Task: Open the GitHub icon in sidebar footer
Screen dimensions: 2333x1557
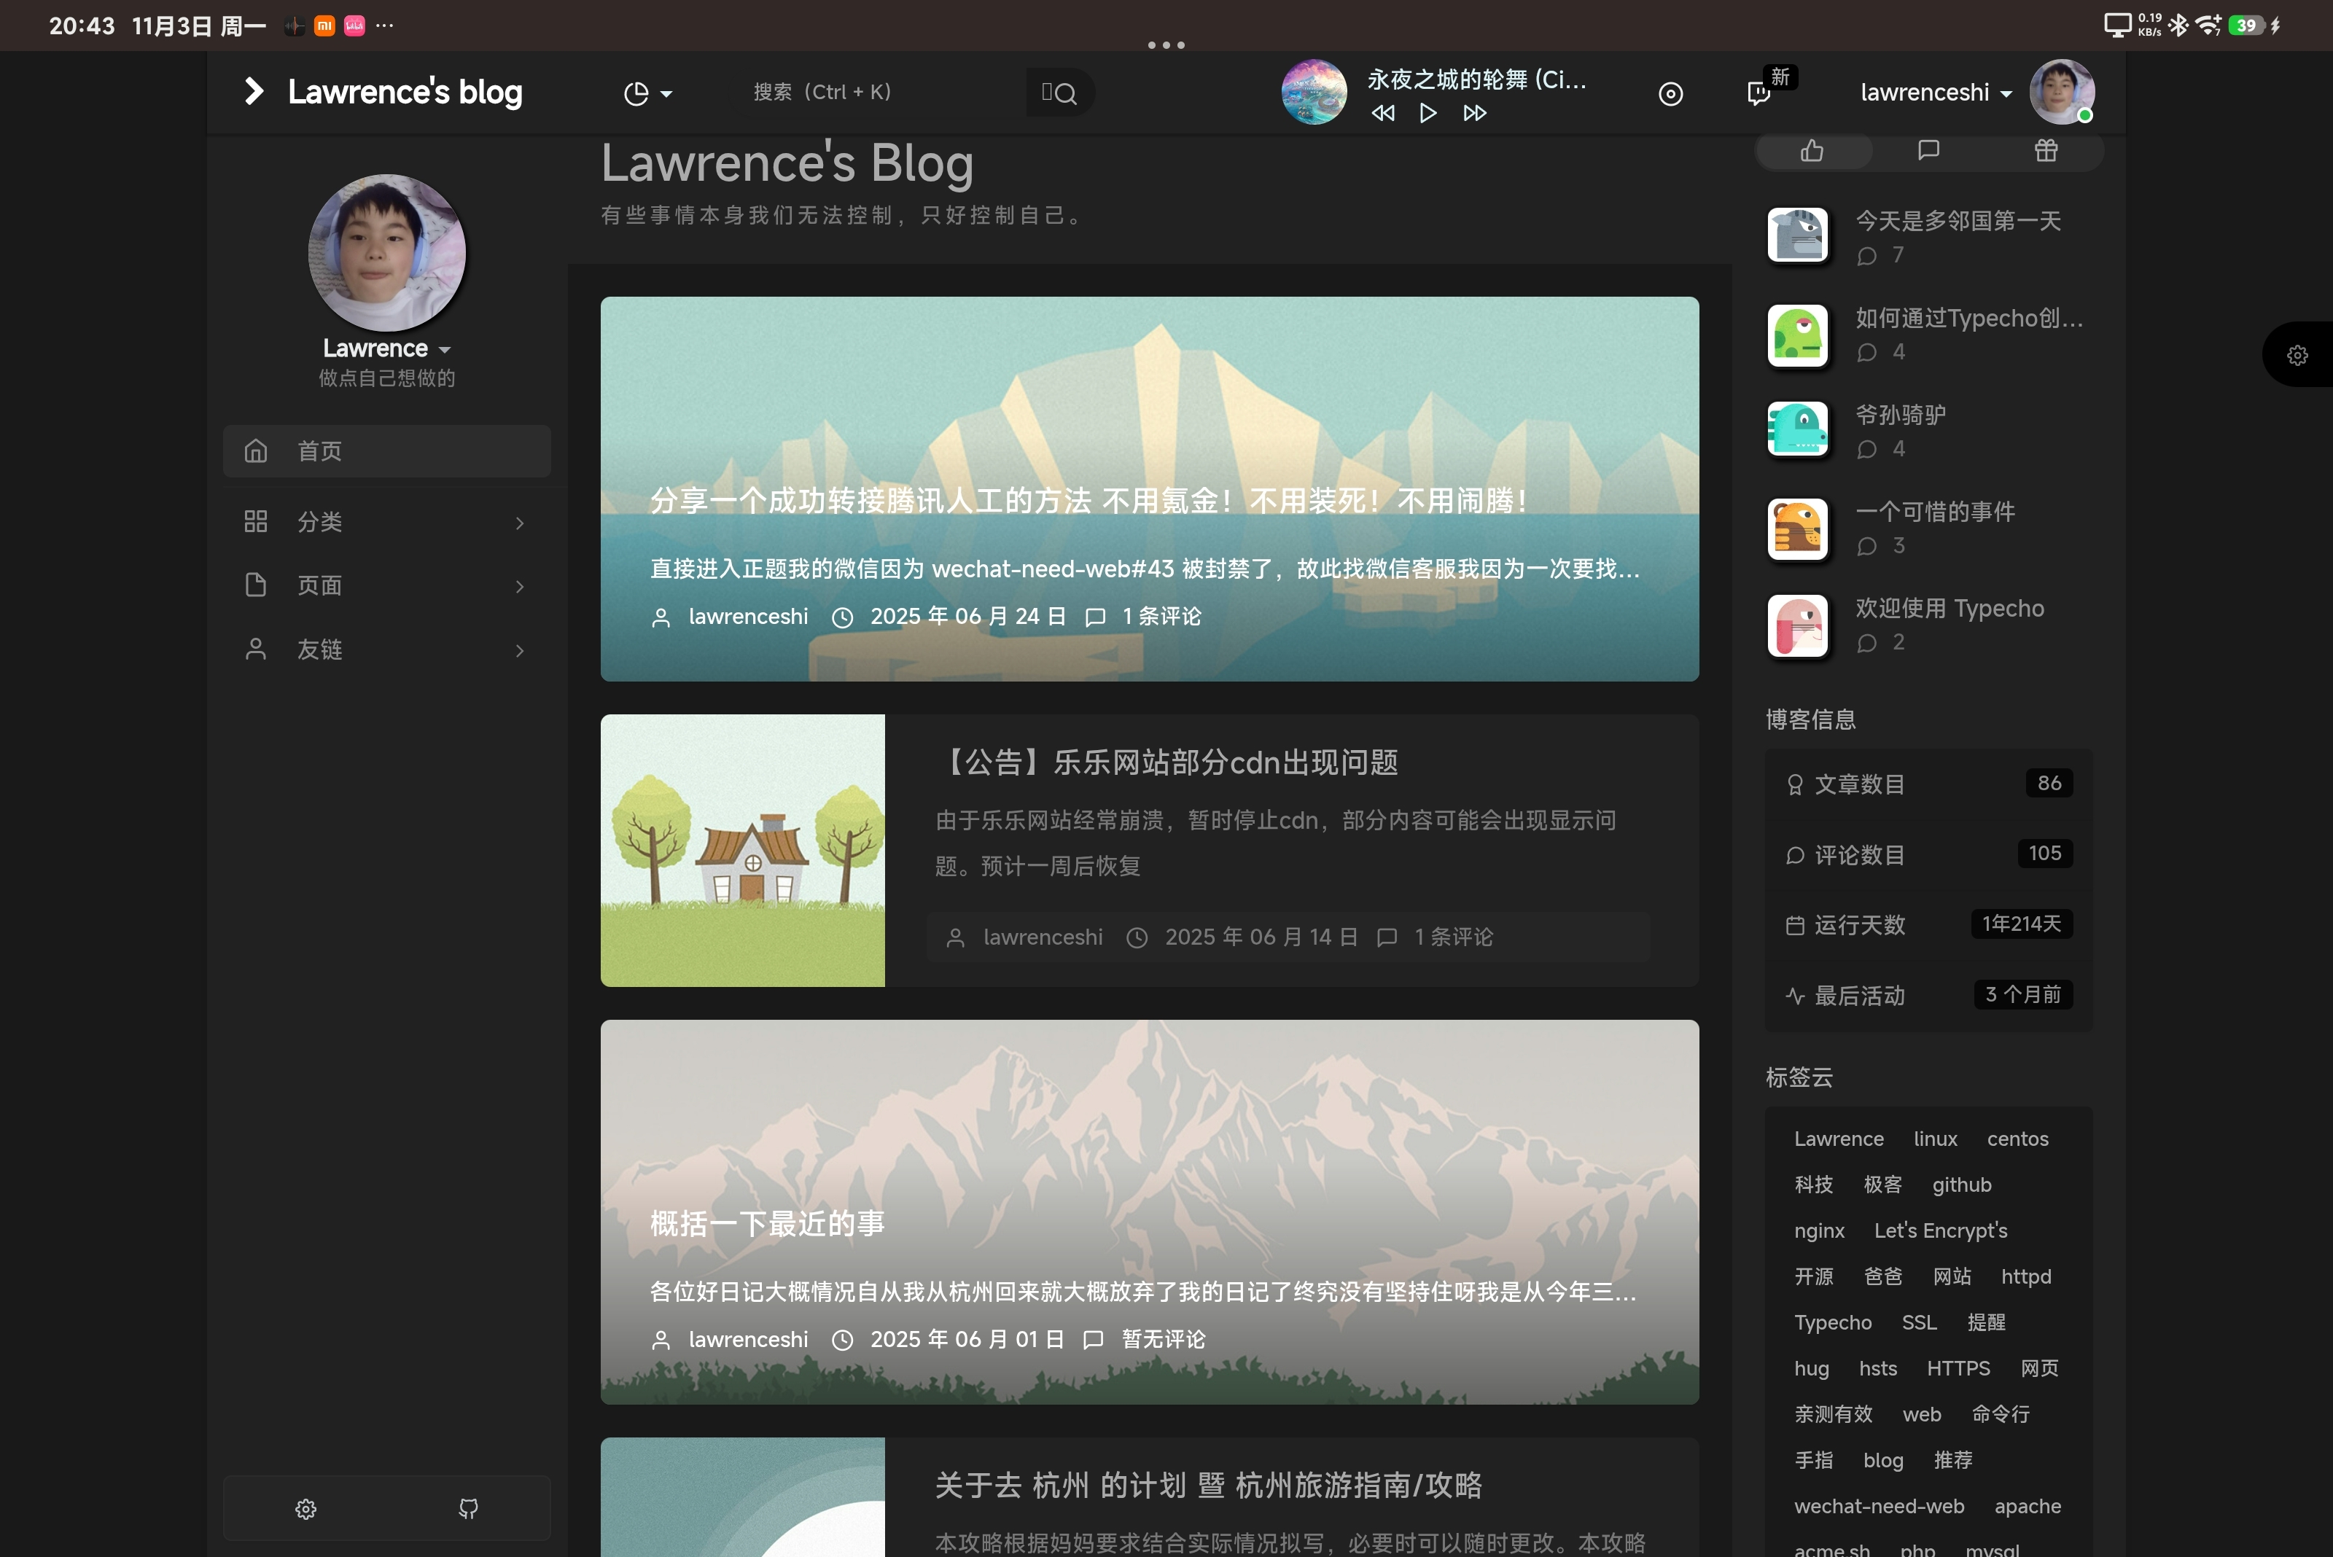Action: tap(468, 1508)
